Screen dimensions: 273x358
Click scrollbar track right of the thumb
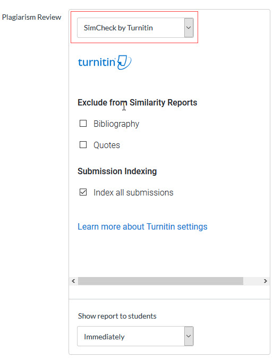pyautogui.click(x=252, y=281)
